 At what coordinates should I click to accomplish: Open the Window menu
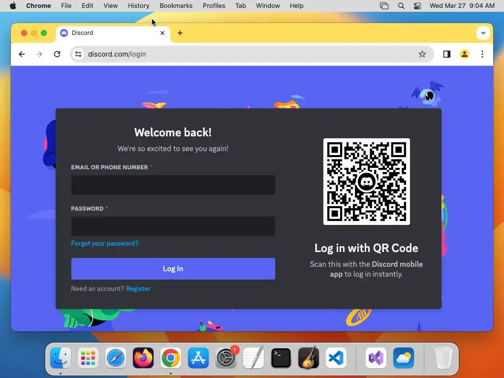click(x=268, y=6)
